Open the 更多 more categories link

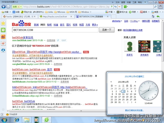[x=95, y=25]
